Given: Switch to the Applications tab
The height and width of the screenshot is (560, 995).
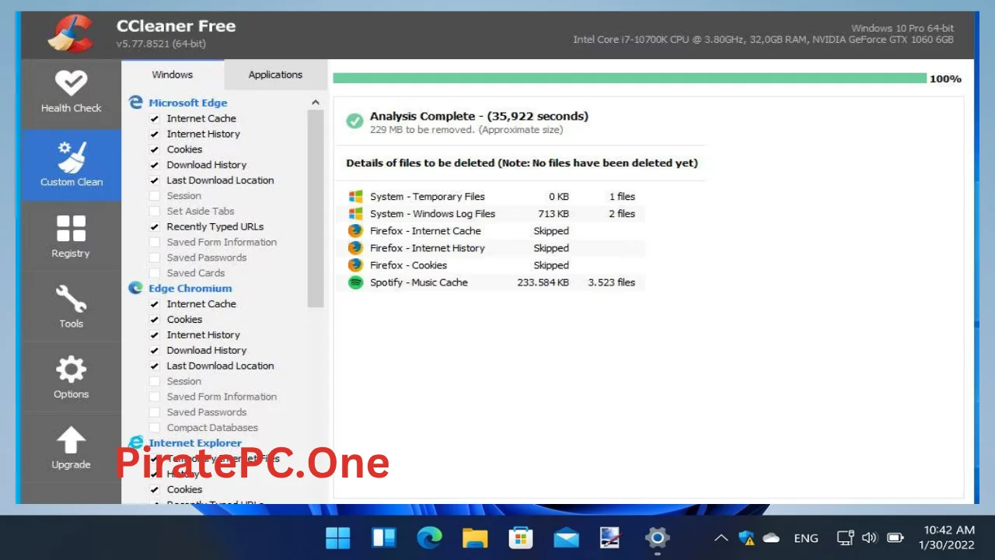Looking at the screenshot, I should pyautogui.click(x=275, y=75).
